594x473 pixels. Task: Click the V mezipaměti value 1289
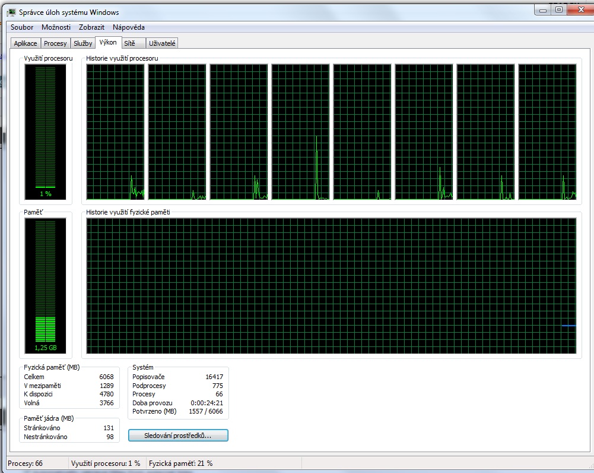pyautogui.click(x=106, y=386)
